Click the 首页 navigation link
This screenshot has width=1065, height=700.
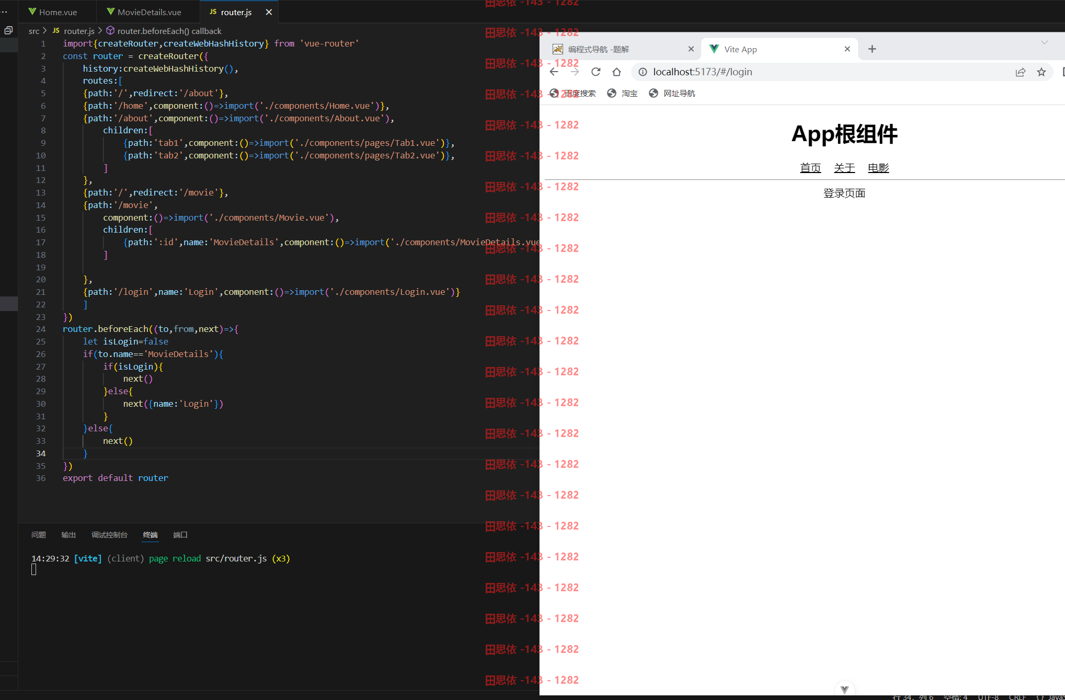point(810,168)
